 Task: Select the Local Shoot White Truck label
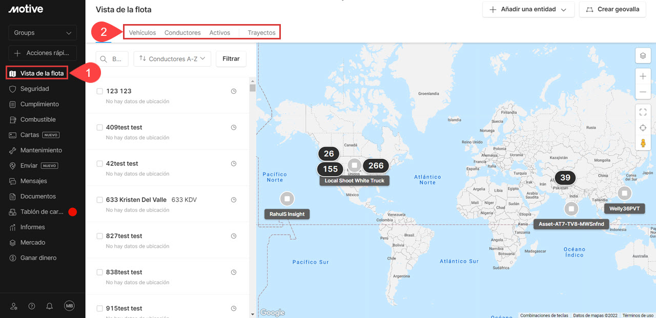354,181
